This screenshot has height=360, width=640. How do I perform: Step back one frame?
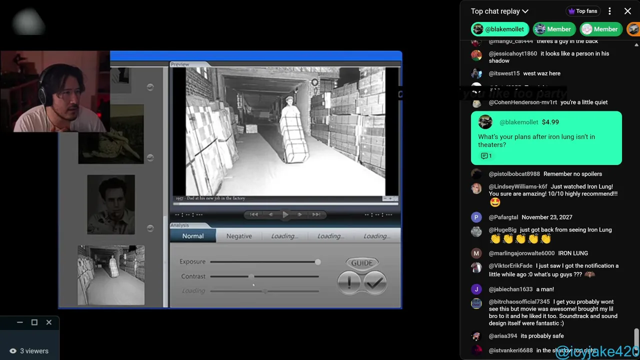point(270,214)
